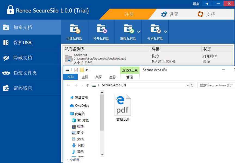The height and width of the screenshot is (163, 235).
Task: Click the 语言 language label
Action: (x=196, y=4)
